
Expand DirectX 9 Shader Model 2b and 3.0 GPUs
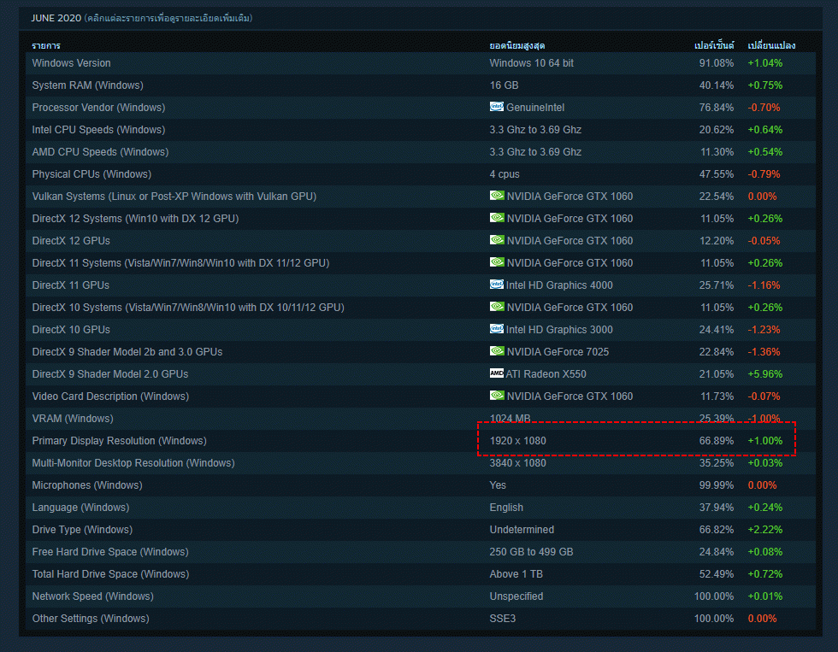point(421,352)
